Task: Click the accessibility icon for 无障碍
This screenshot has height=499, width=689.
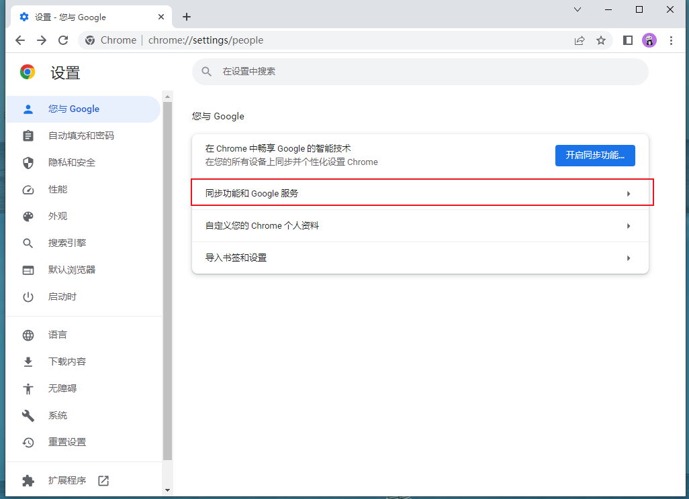Action: click(28, 389)
